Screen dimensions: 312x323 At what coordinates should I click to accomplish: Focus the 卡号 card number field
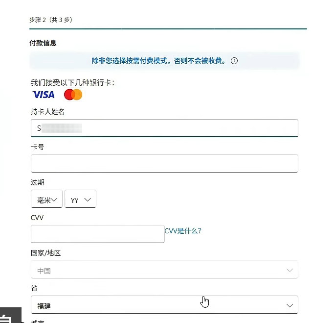164,164
